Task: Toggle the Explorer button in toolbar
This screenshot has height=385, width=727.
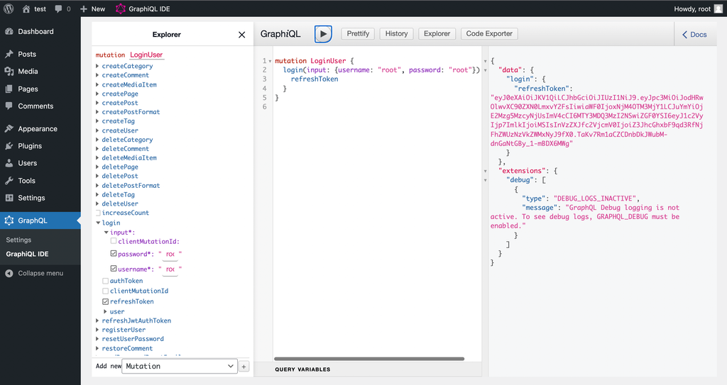Action: pyautogui.click(x=437, y=34)
